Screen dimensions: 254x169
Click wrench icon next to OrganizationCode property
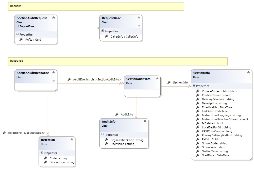coord(106,140)
